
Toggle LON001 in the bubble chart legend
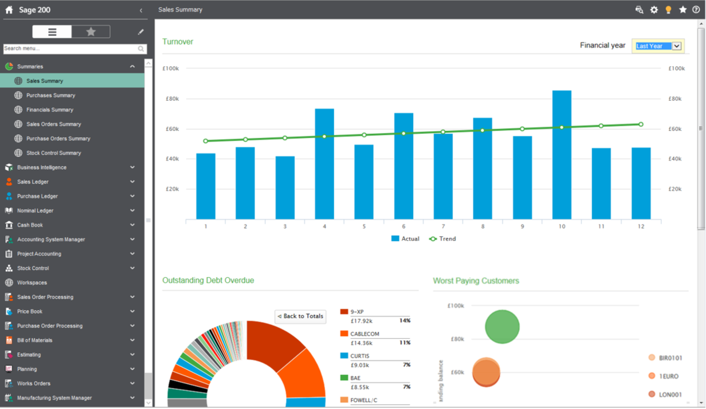tap(665, 395)
